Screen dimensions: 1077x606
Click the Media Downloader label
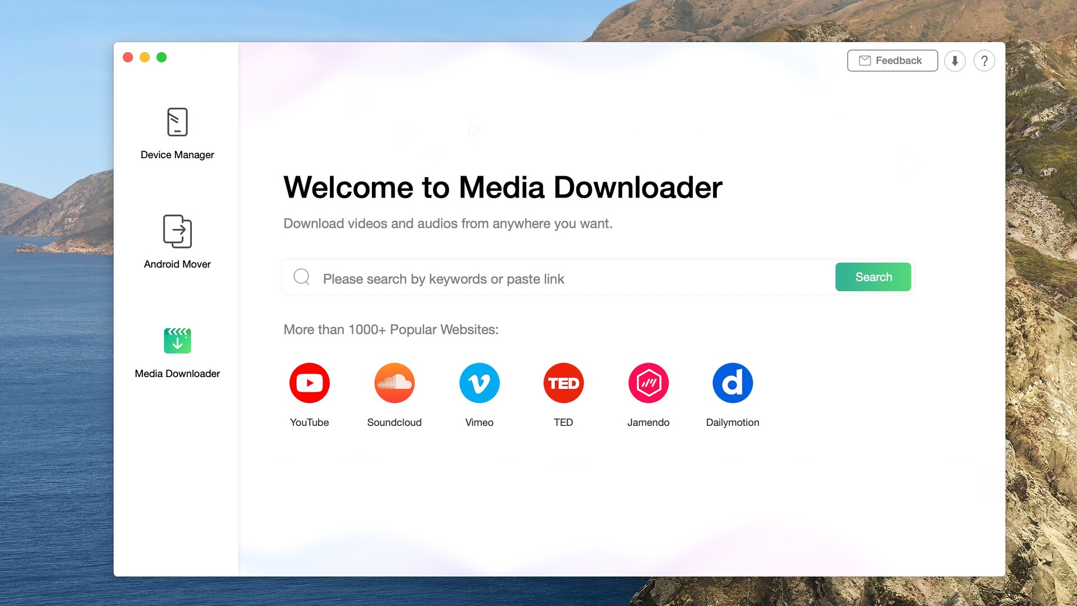[x=177, y=374]
